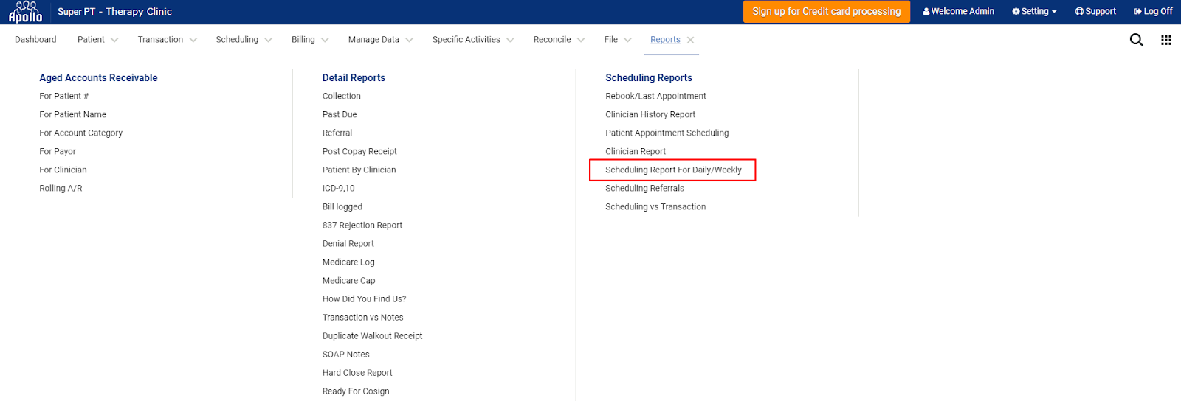
Task: Open Scheduling Report For Daily/Weekly
Action: [673, 170]
